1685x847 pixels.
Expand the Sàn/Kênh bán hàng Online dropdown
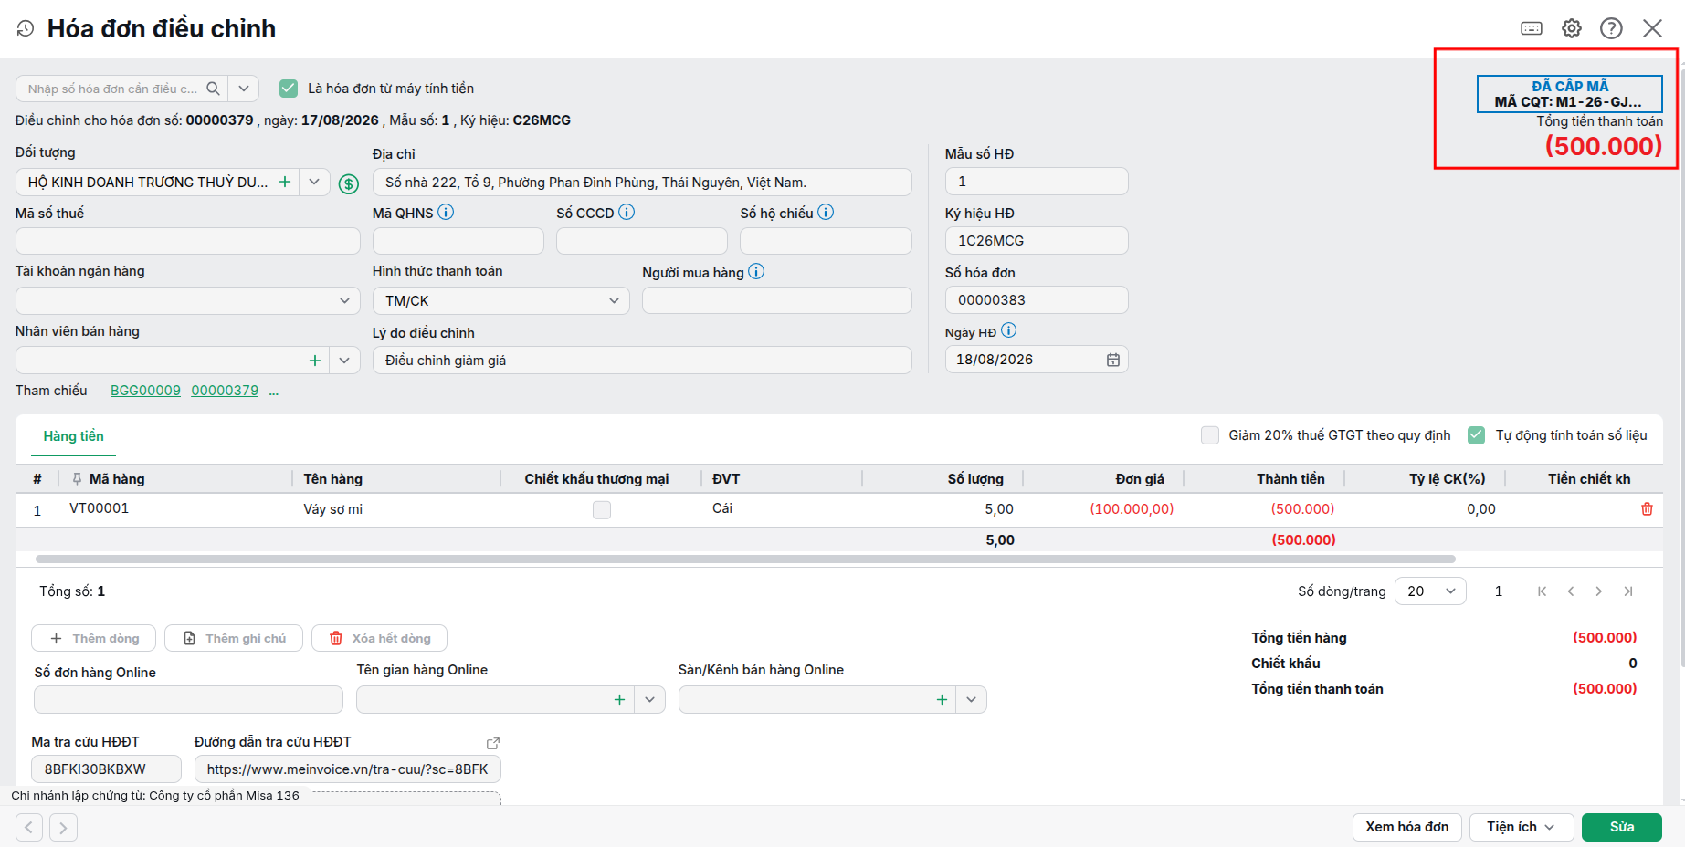(x=972, y=700)
